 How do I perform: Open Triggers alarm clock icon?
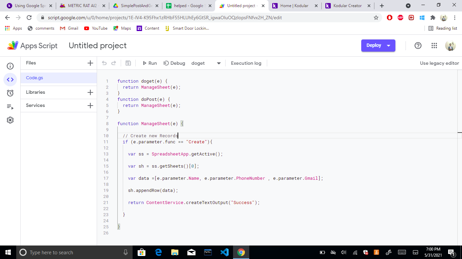click(x=10, y=93)
